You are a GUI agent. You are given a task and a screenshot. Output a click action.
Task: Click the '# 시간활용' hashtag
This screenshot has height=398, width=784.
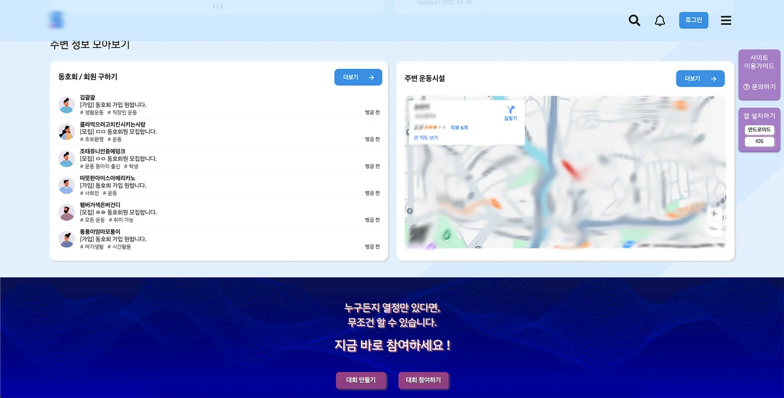[x=120, y=246]
